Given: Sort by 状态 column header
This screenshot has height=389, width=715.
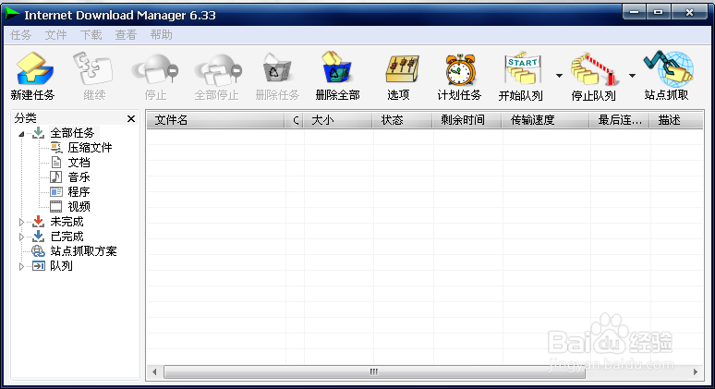Looking at the screenshot, I should click(x=403, y=120).
